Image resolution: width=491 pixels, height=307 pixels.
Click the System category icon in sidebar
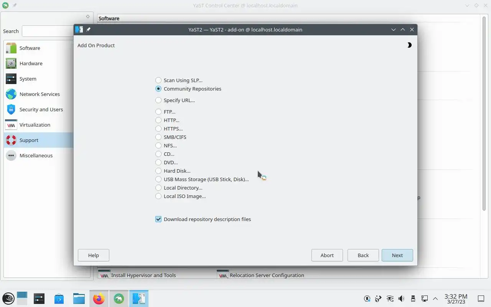[11, 79]
